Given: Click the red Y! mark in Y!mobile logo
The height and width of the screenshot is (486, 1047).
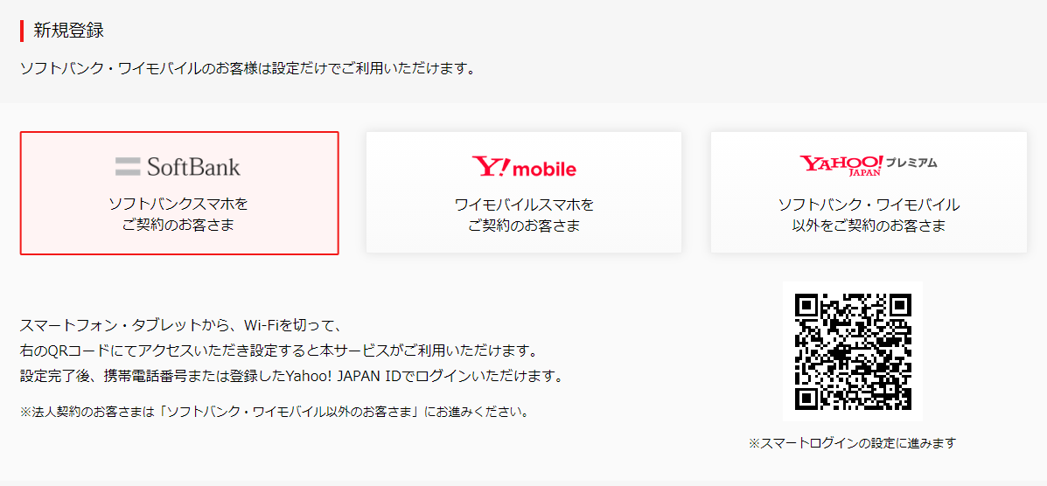Looking at the screenshot, I should [x=491, y=167].
